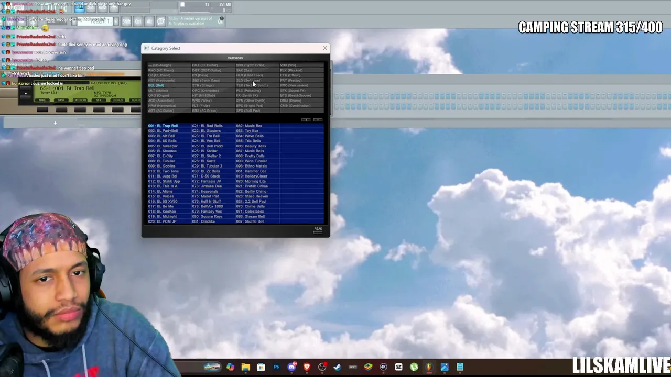Open uTorrent from the taskbar
This screenshot has width=671, height=377.
(x=414, y=367)
